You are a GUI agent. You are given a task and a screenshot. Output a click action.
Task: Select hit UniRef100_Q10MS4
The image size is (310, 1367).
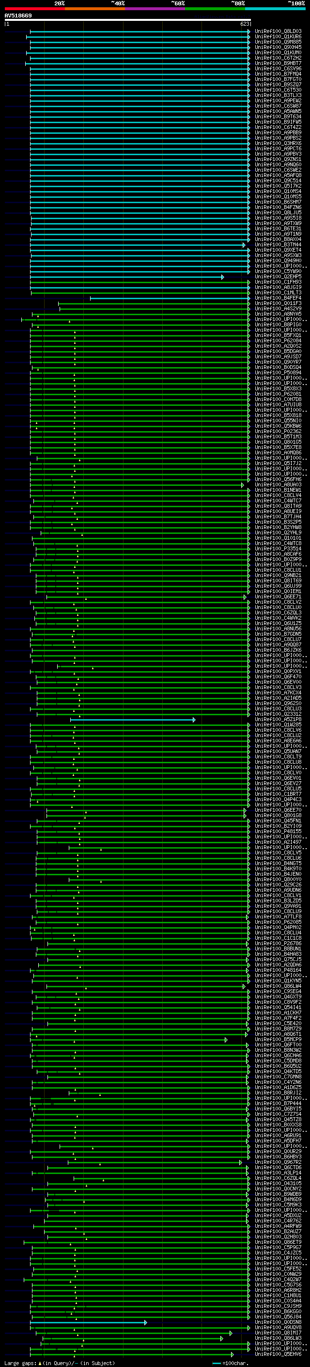pos(278,191)
